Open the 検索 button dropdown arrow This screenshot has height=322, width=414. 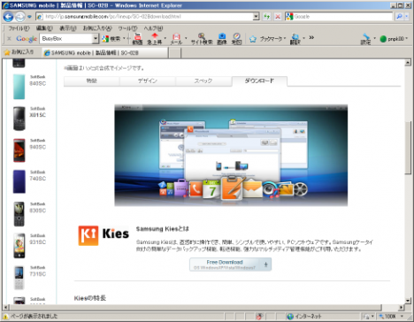pos(124,39)
